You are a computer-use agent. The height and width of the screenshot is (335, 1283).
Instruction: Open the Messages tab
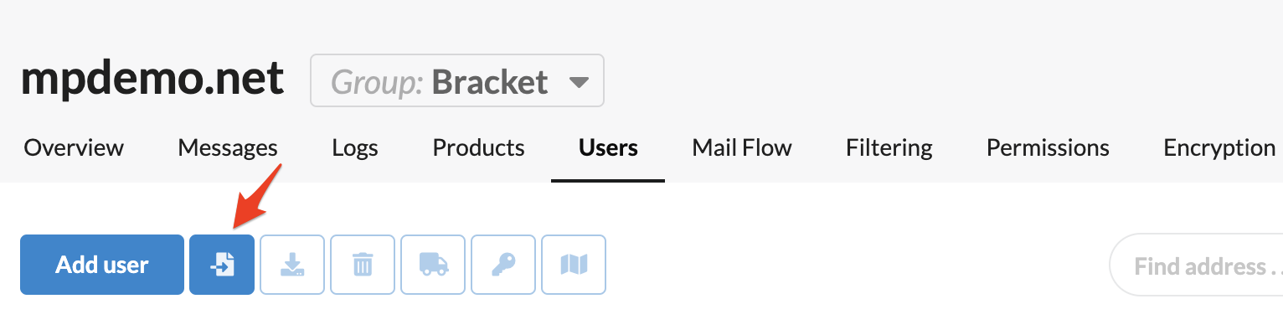(228, 148)
